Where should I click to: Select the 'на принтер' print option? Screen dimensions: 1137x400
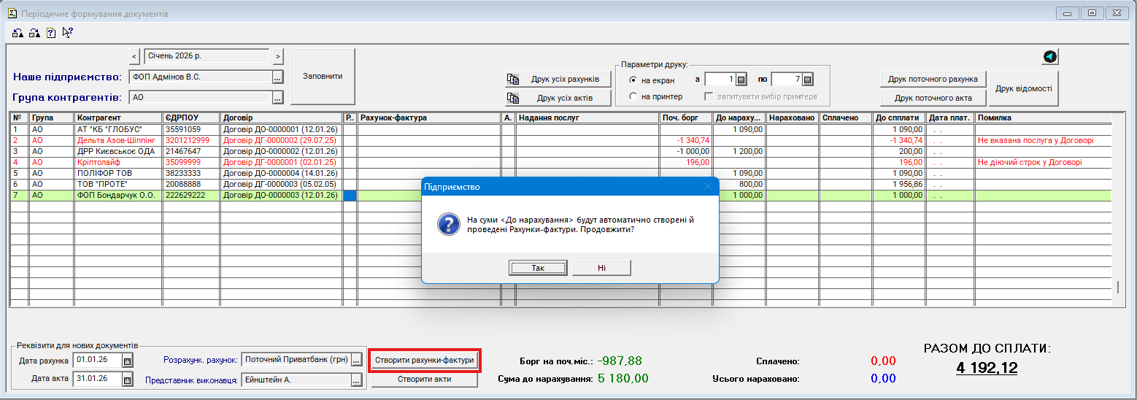click(x=633, y=96)
